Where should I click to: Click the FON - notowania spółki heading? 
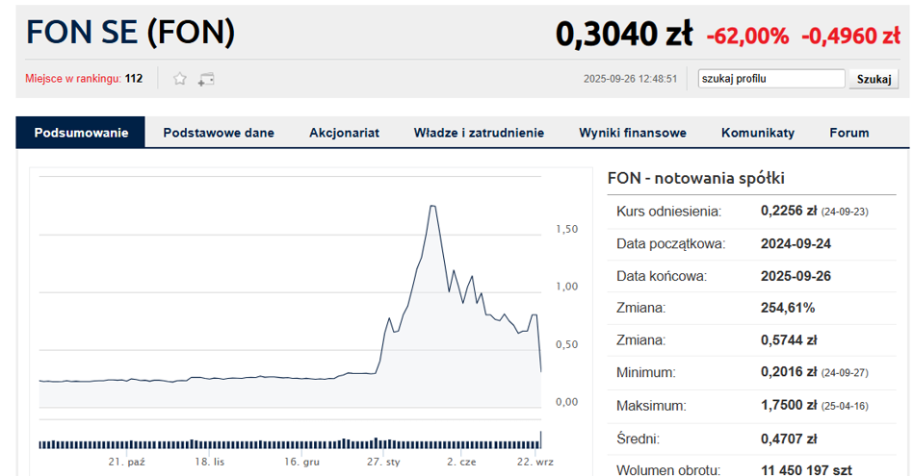(x=695, y=178)
